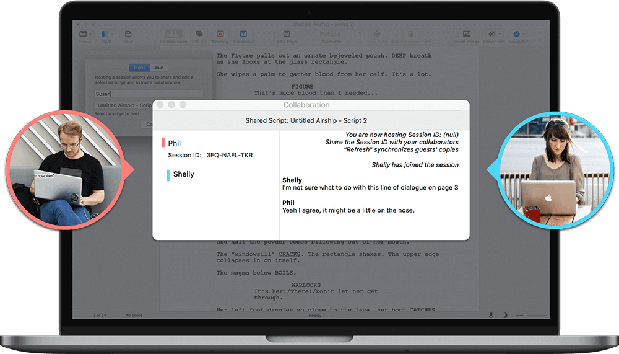Expand the Show/Hide dropdown arrow
619x354 pixels.
coord(500,34)
